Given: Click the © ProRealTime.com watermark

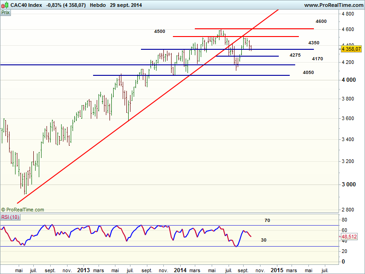Looking at the screenshot, I should pyautogui.click(x=23, y=210).
